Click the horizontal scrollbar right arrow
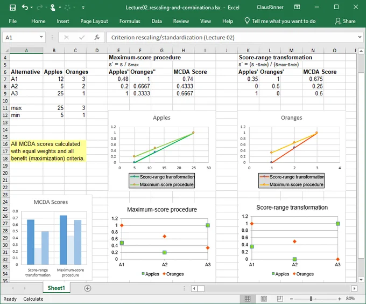 (354, 288)
